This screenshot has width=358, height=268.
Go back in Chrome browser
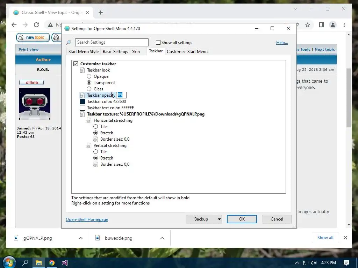click(x=14, y=25)
